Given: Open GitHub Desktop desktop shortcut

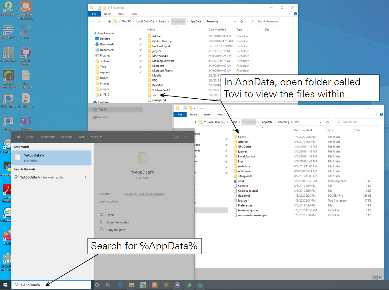Looking at the screenshot, I should coord(26,56).
